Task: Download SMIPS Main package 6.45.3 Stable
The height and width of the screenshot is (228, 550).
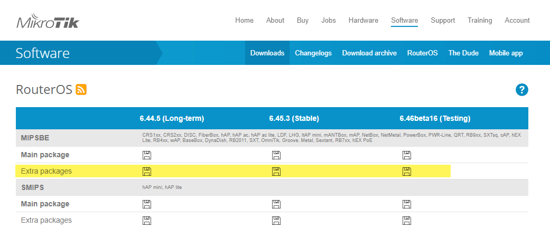Action: (x=276, y=204)
